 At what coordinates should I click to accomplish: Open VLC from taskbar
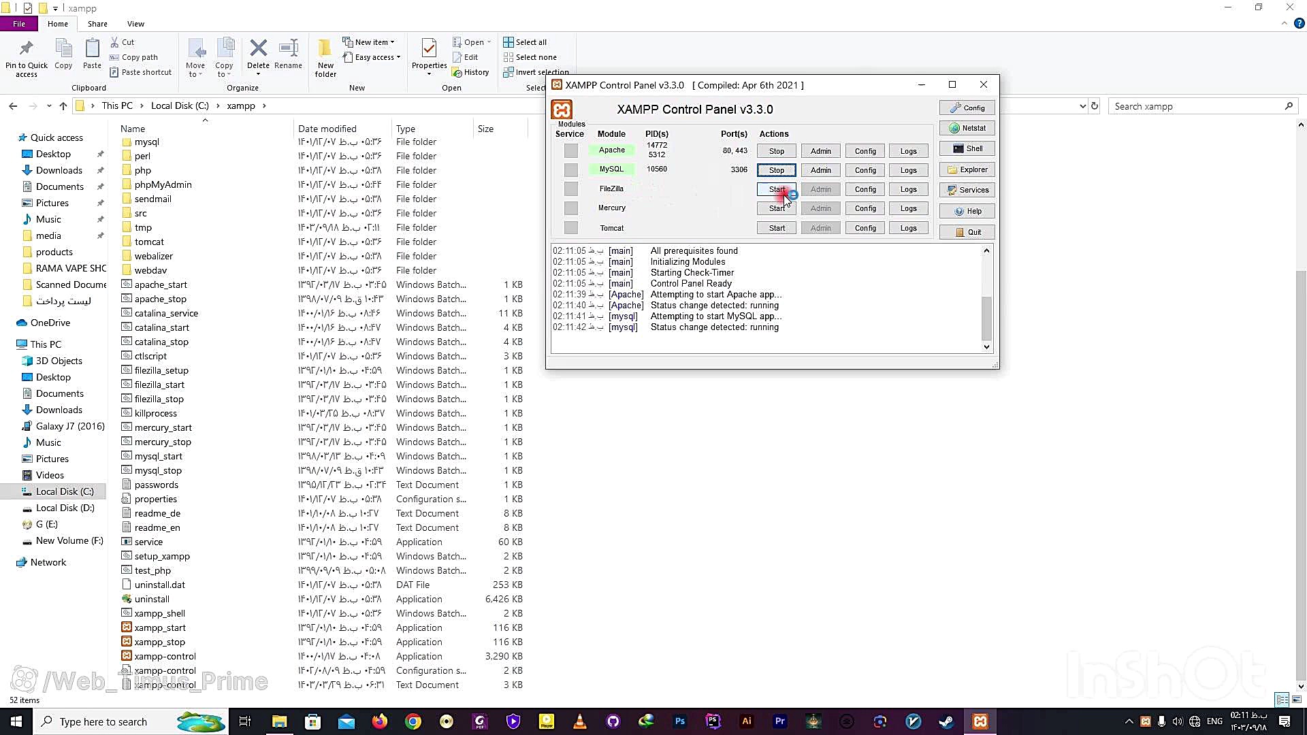(579, 721)
